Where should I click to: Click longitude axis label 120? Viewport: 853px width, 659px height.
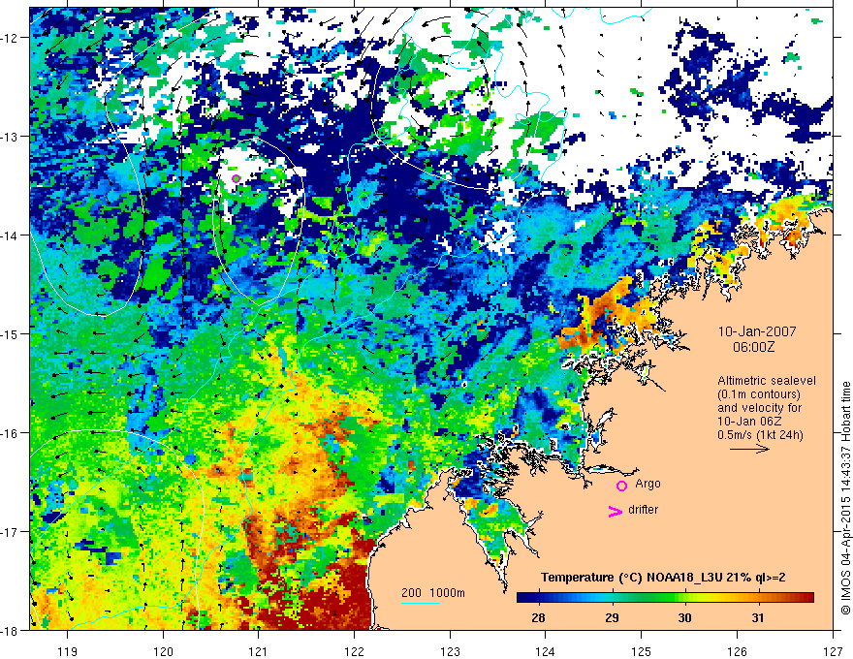click(x=163, y=651)
